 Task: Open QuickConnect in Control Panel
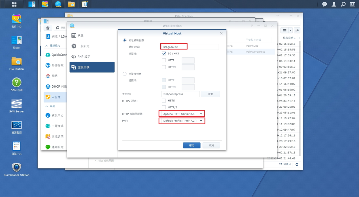point(56,55)
